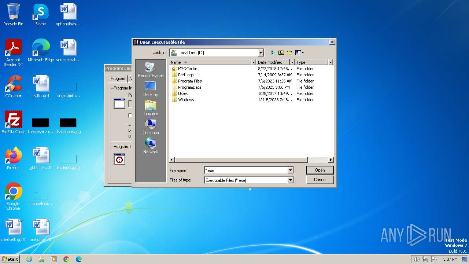Open Recent Places in the sidebar
Image resolution: width=469 pixels, height=264 pixels.
pyautogui.click(x=151, y=70)
